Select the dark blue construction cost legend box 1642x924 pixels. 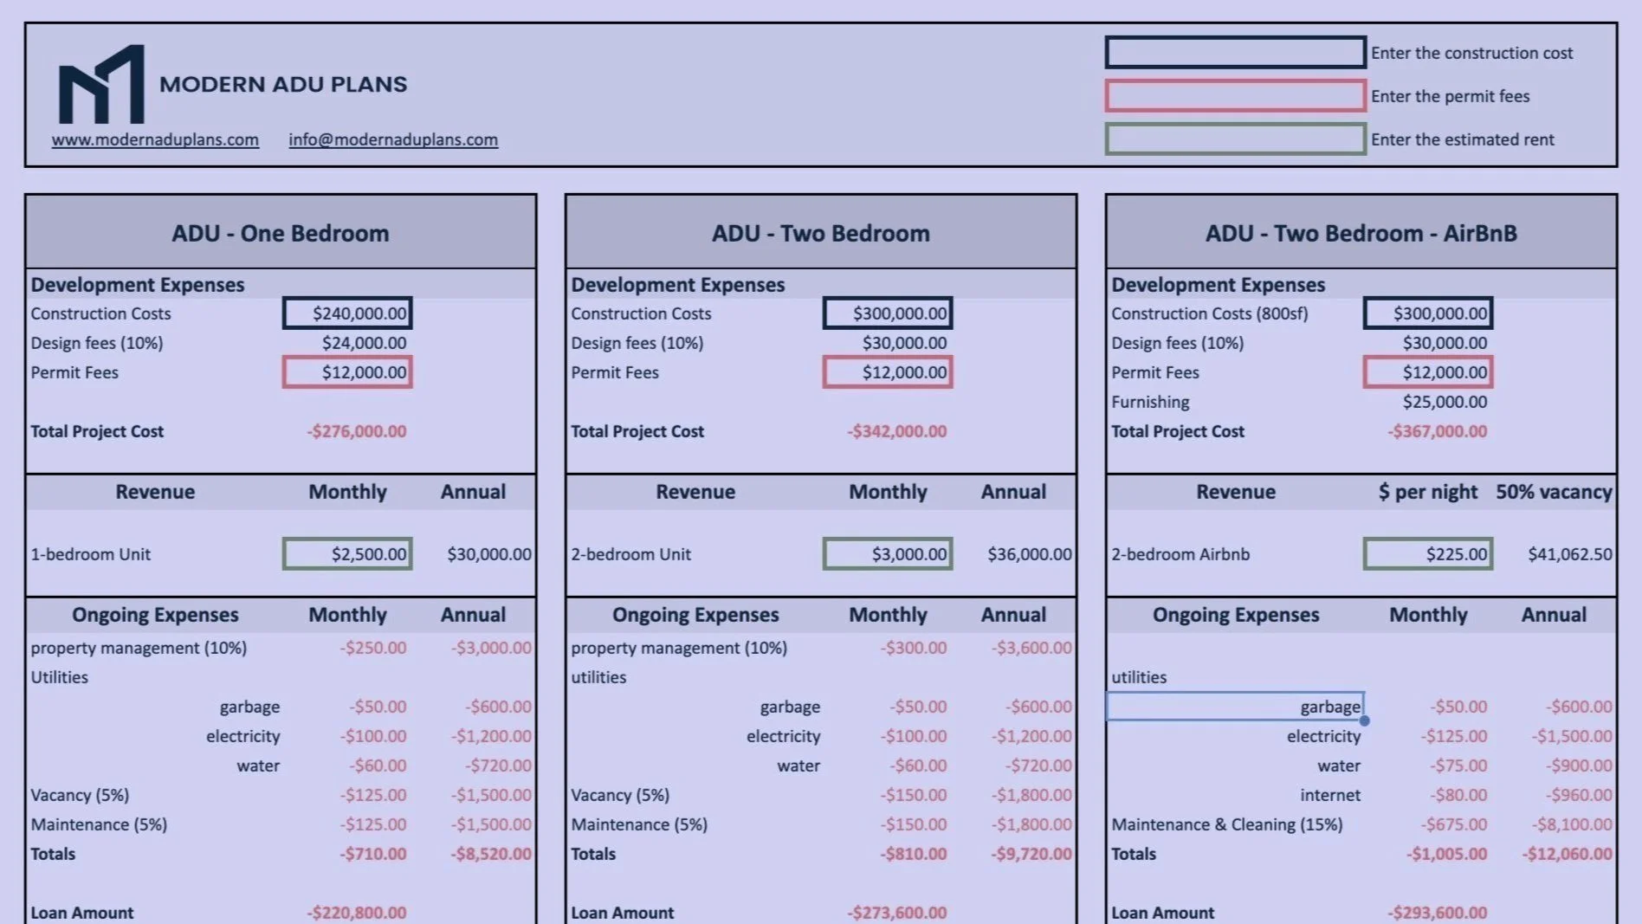(x=1235, y=53)
